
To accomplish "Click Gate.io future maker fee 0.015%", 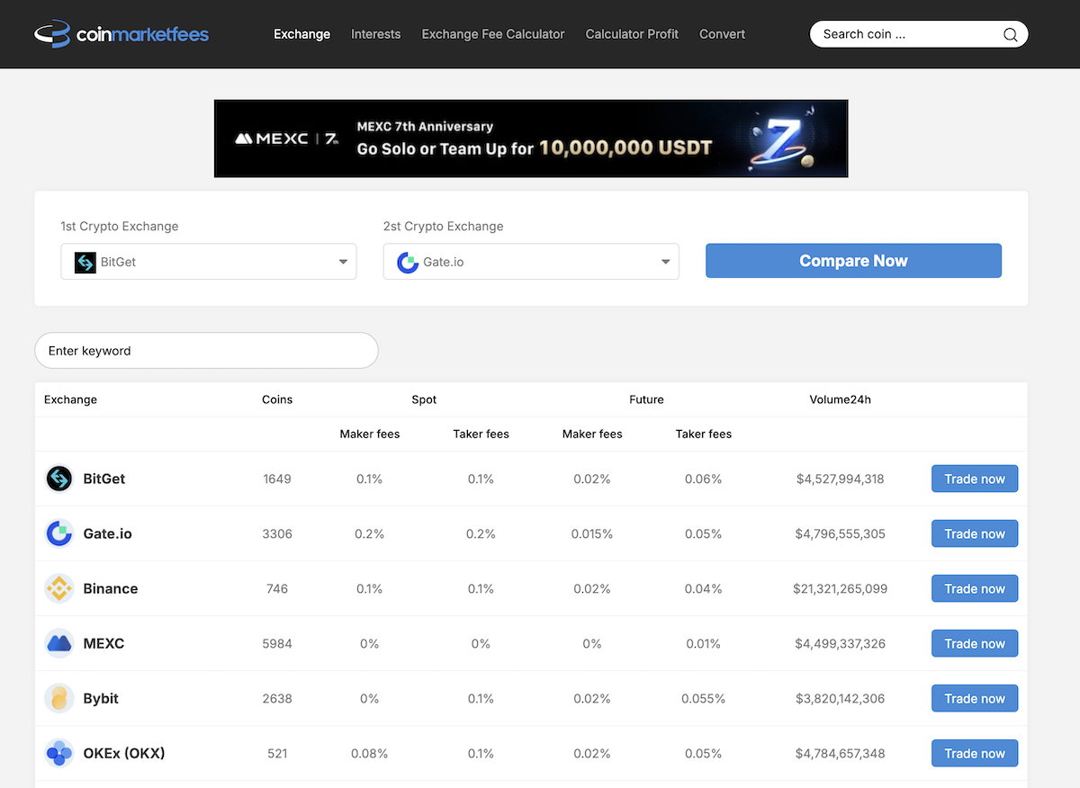I will pos(592,533).
